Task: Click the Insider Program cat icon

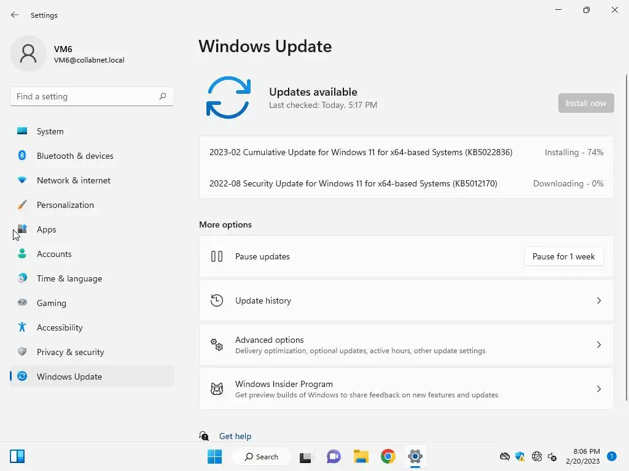Action: tap(217, 388)
